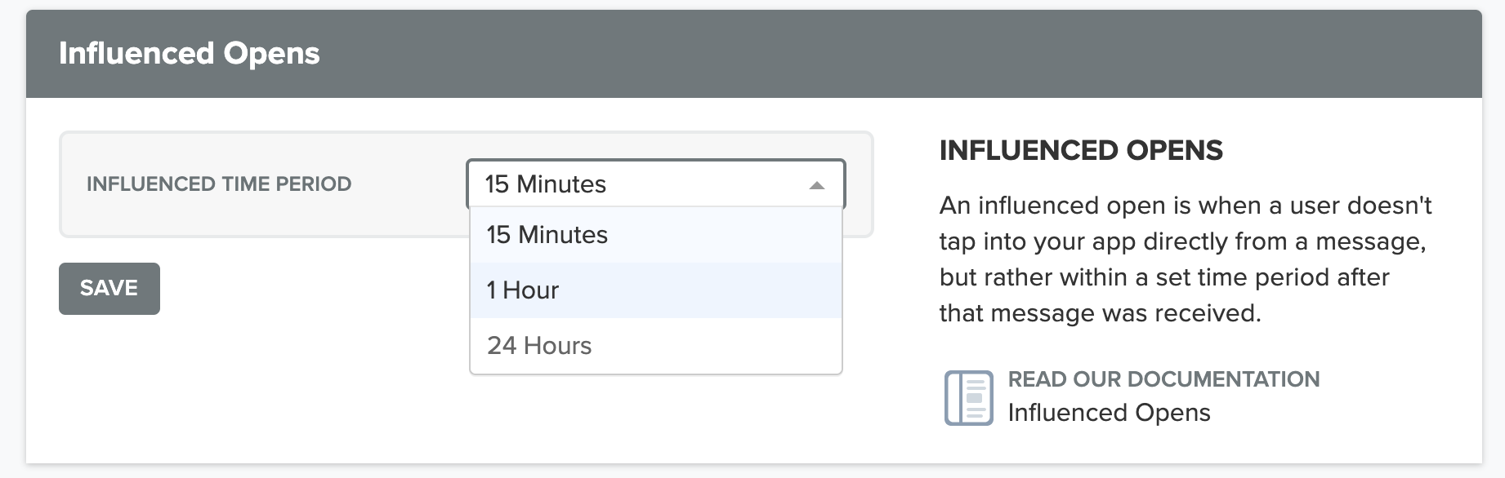
Task: Click the bottom border of the open options list
Action: point(655,374)
